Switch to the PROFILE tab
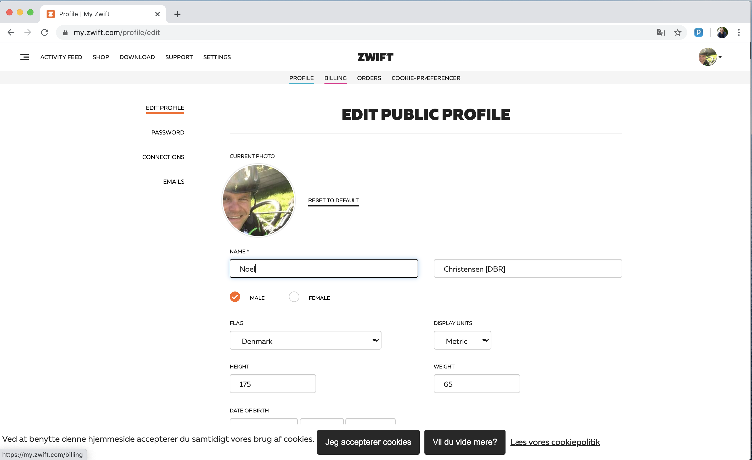This screenshot has width=752, height=460. [301, 78]
